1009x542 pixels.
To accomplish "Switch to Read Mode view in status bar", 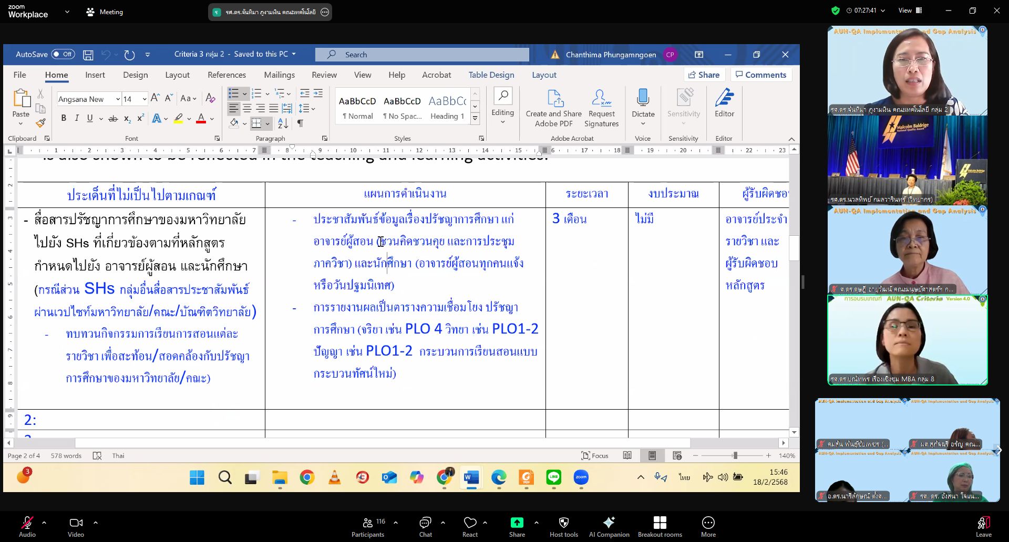I will pyautogui.click(x=627, y=455).
